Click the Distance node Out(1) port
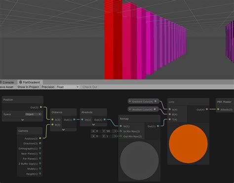 74,119
